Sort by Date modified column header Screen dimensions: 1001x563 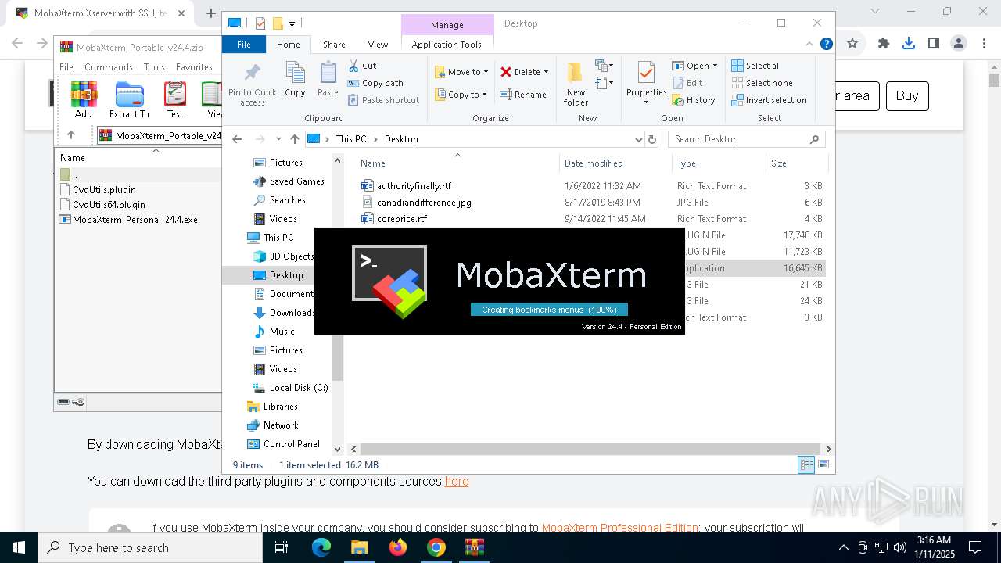pos(594,163)
